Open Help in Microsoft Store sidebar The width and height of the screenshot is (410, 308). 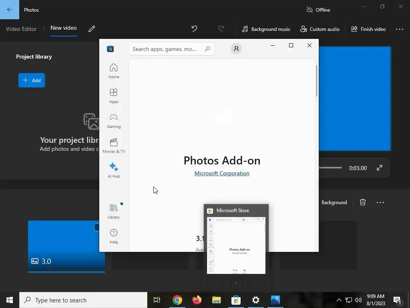pyautogui.click(x=114, y=236)
